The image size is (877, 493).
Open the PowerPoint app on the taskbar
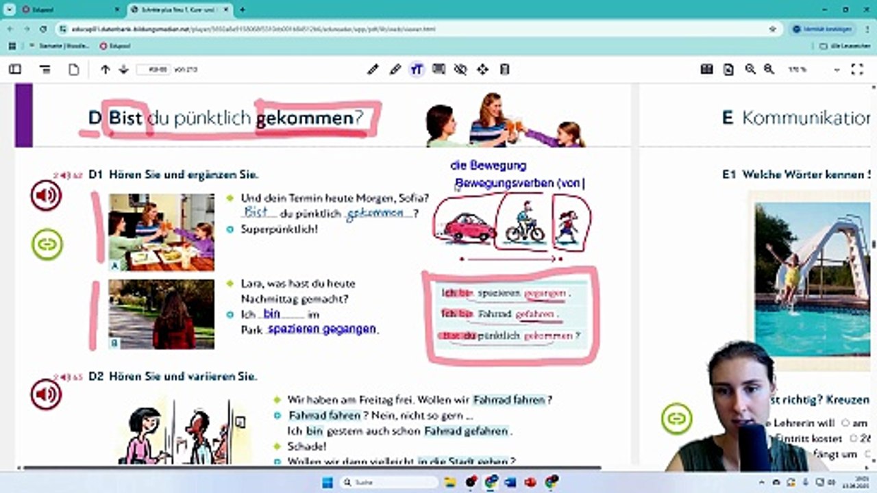click(530, 482)
